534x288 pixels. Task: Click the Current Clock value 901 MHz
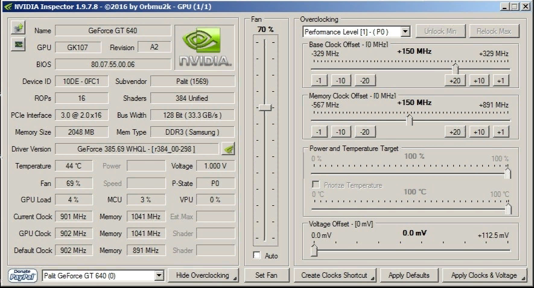pos(74,216)
